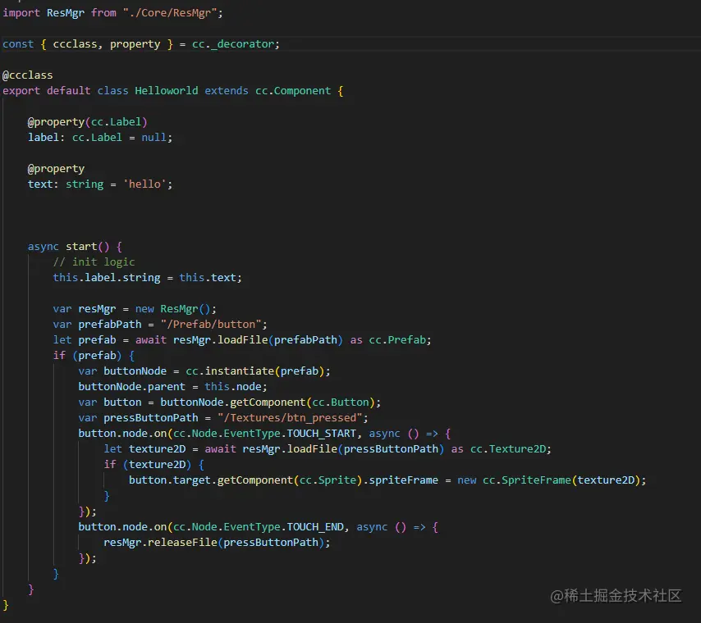The image size is (701, 623).
Task: Click the "/Prefab/button" string
Action: 211,325
